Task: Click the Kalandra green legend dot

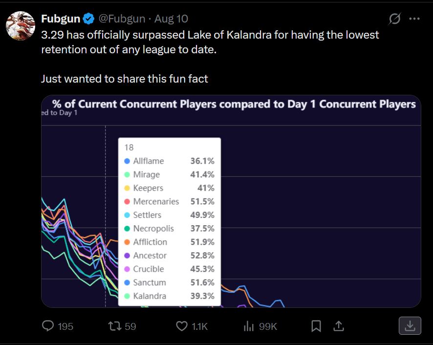Action: point(127,296)
